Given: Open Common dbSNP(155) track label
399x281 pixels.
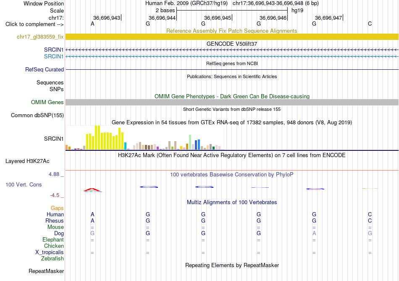Looking at the screenshot, I should tap(37, 116).
